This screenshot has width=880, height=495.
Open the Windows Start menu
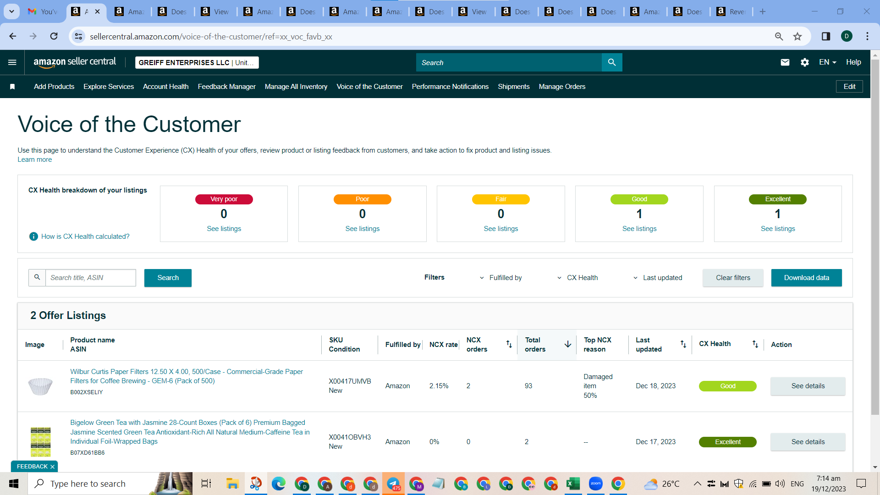(14, 484)
